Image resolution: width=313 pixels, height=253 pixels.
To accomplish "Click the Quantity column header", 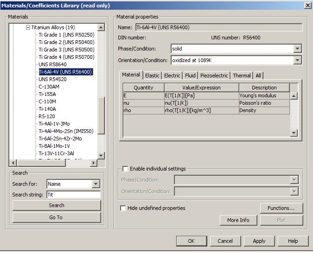I will (144, 88).
